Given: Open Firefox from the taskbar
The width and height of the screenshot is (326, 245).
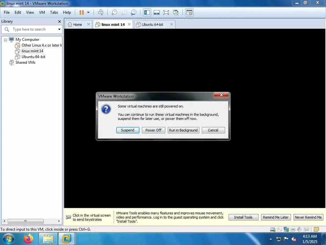Looking at the screenshot, I should 28,239.
